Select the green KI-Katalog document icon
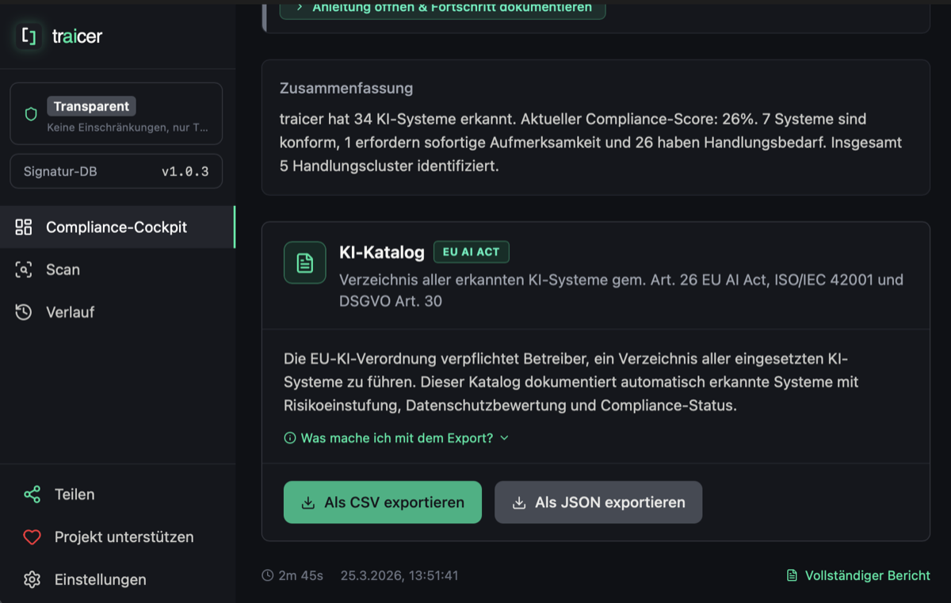 [304, 262]
